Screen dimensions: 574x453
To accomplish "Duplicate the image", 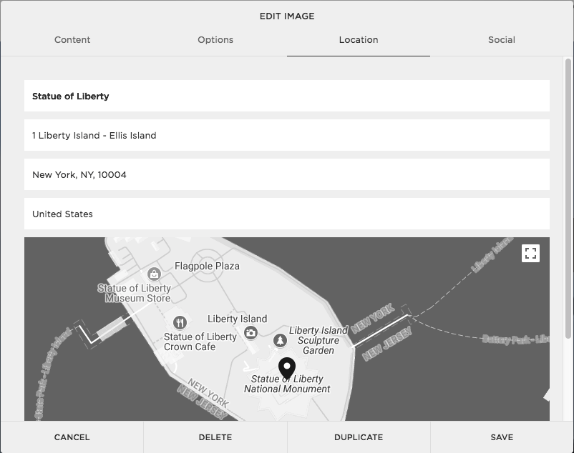I will pyautogui.click(x=358, y=437).
